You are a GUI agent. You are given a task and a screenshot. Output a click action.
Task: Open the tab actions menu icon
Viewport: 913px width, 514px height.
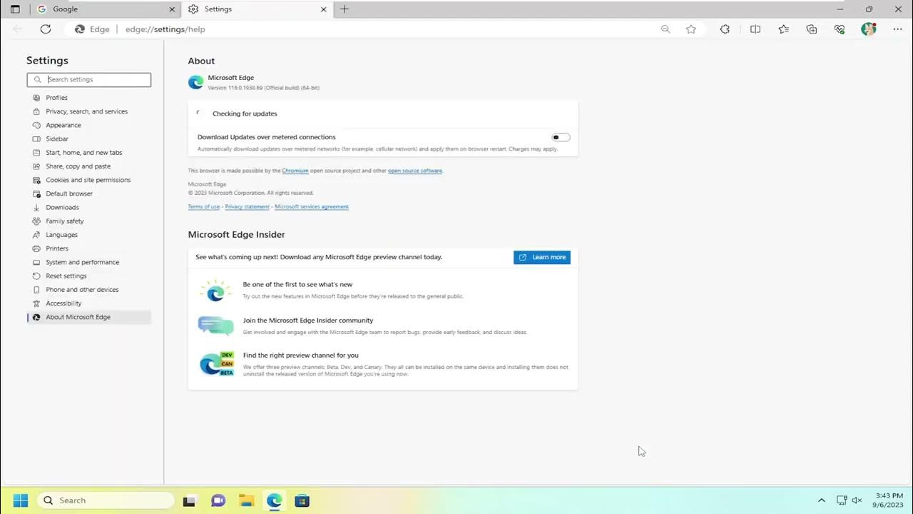click(15, 9)
